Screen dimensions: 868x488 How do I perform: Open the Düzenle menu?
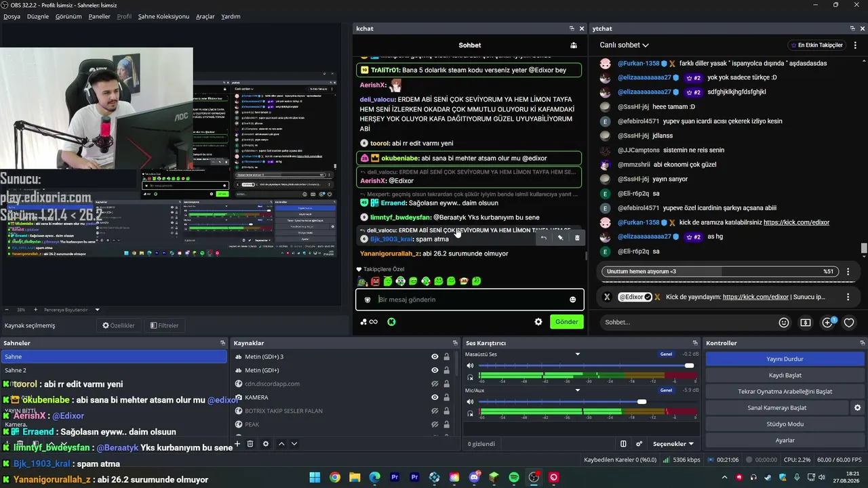tap(38, 16)
